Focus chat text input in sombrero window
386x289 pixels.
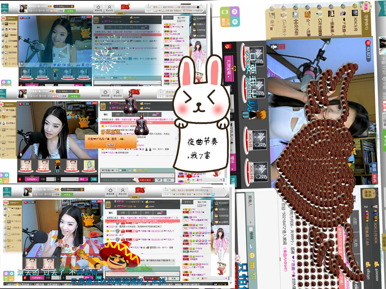pos(142,274)
